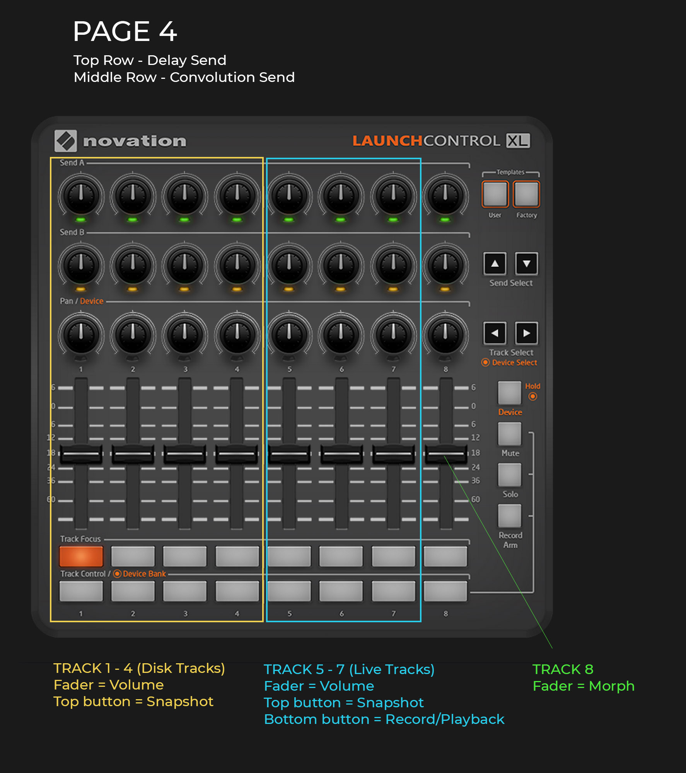Click the Track Select left arrow

coord(495,333)
